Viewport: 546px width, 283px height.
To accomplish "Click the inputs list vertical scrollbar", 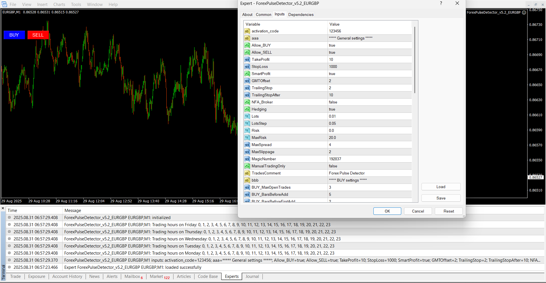I will tap(415, 60).
